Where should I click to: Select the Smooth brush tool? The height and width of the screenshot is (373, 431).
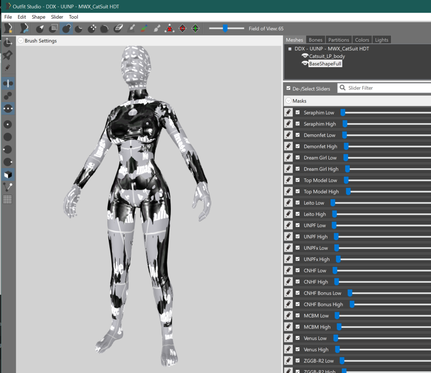coord(104,29)
